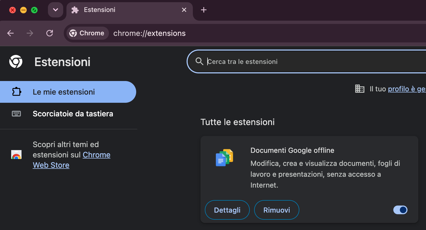Click the Chrome site info chip
Viewport: 426px width, 230px height.
coord(87,33)
